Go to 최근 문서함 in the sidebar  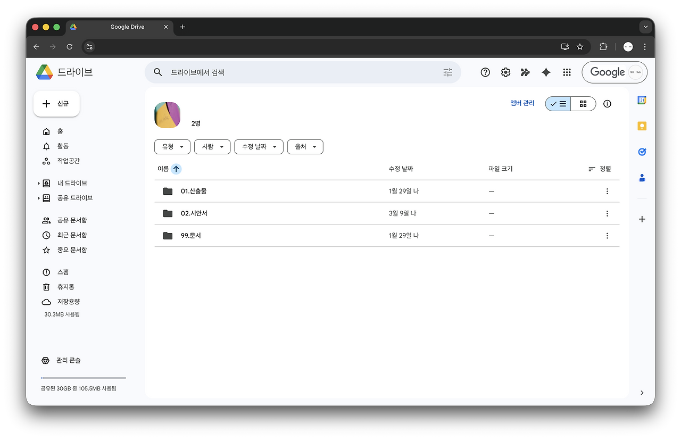tap(72, 235)
